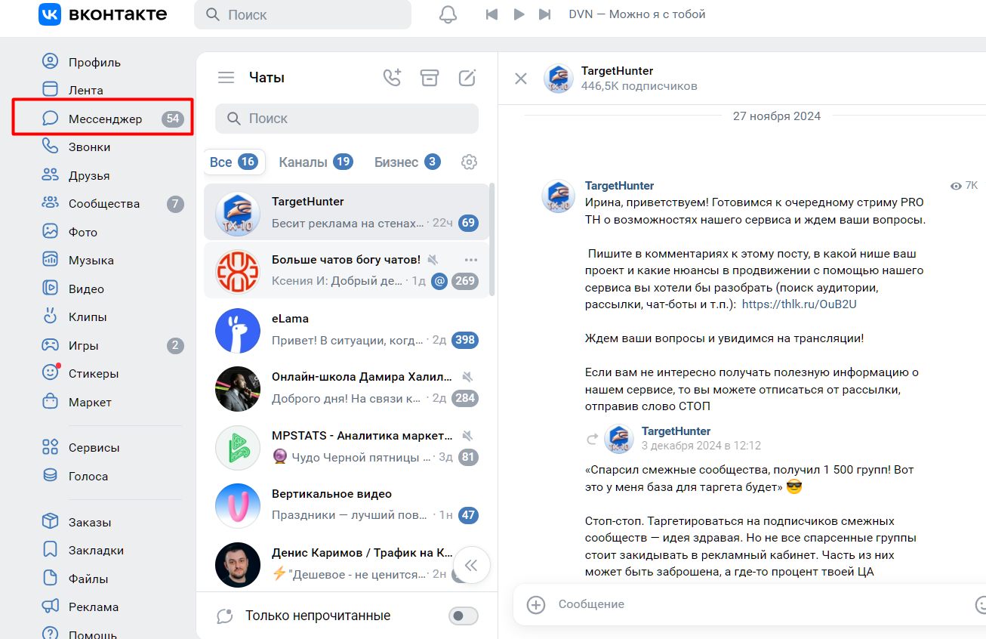The height and width of the screenshot is (639, 986).
Task: Open the chat archive icon
Action: coord(430,77)
